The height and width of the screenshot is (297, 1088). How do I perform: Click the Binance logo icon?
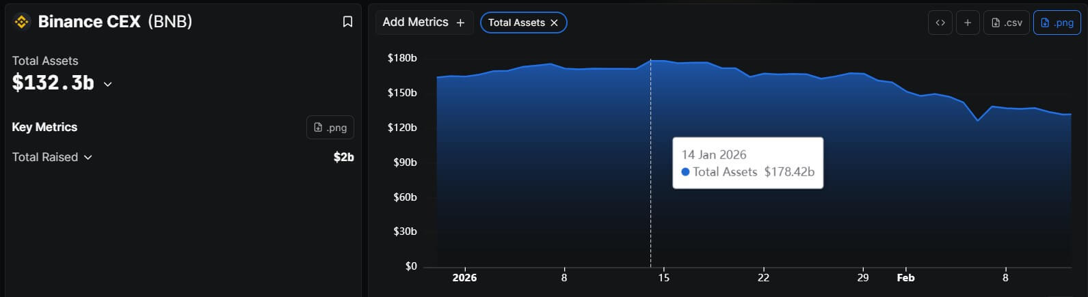tap(21, 22)
